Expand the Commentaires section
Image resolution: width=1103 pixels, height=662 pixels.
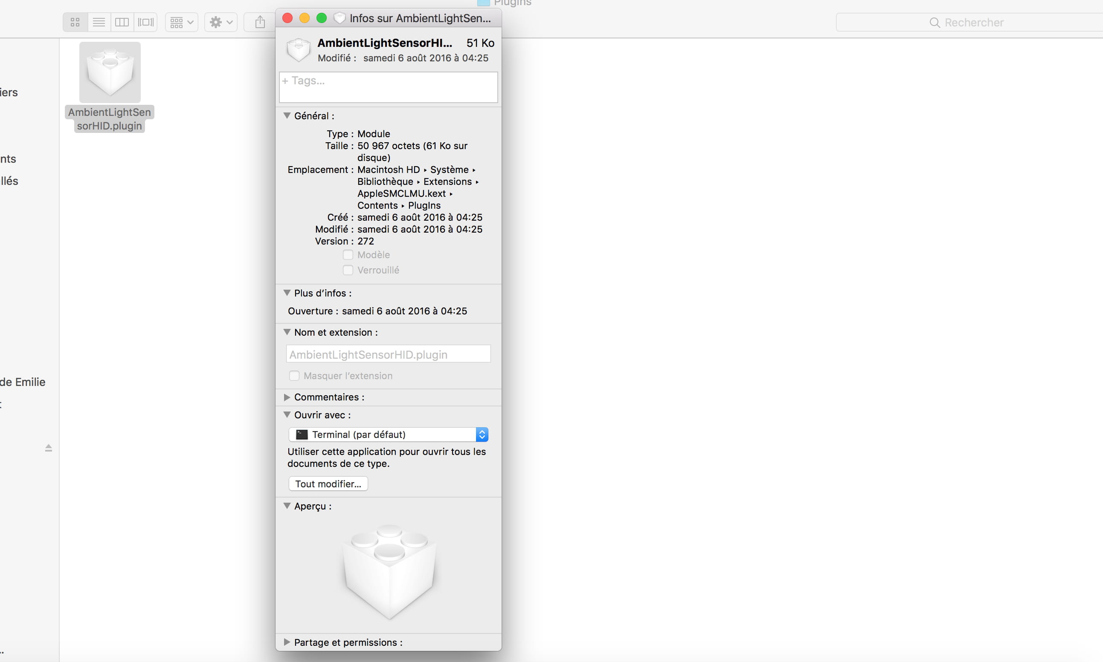[x=287, y=397]
